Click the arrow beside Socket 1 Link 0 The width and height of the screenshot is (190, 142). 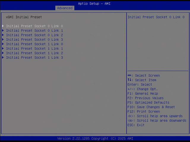[x=3, y=44]
